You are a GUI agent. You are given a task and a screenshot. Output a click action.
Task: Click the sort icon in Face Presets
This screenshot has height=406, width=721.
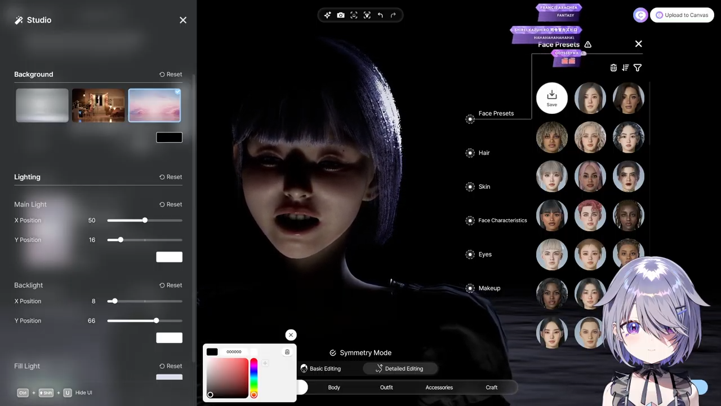(625, 68)
